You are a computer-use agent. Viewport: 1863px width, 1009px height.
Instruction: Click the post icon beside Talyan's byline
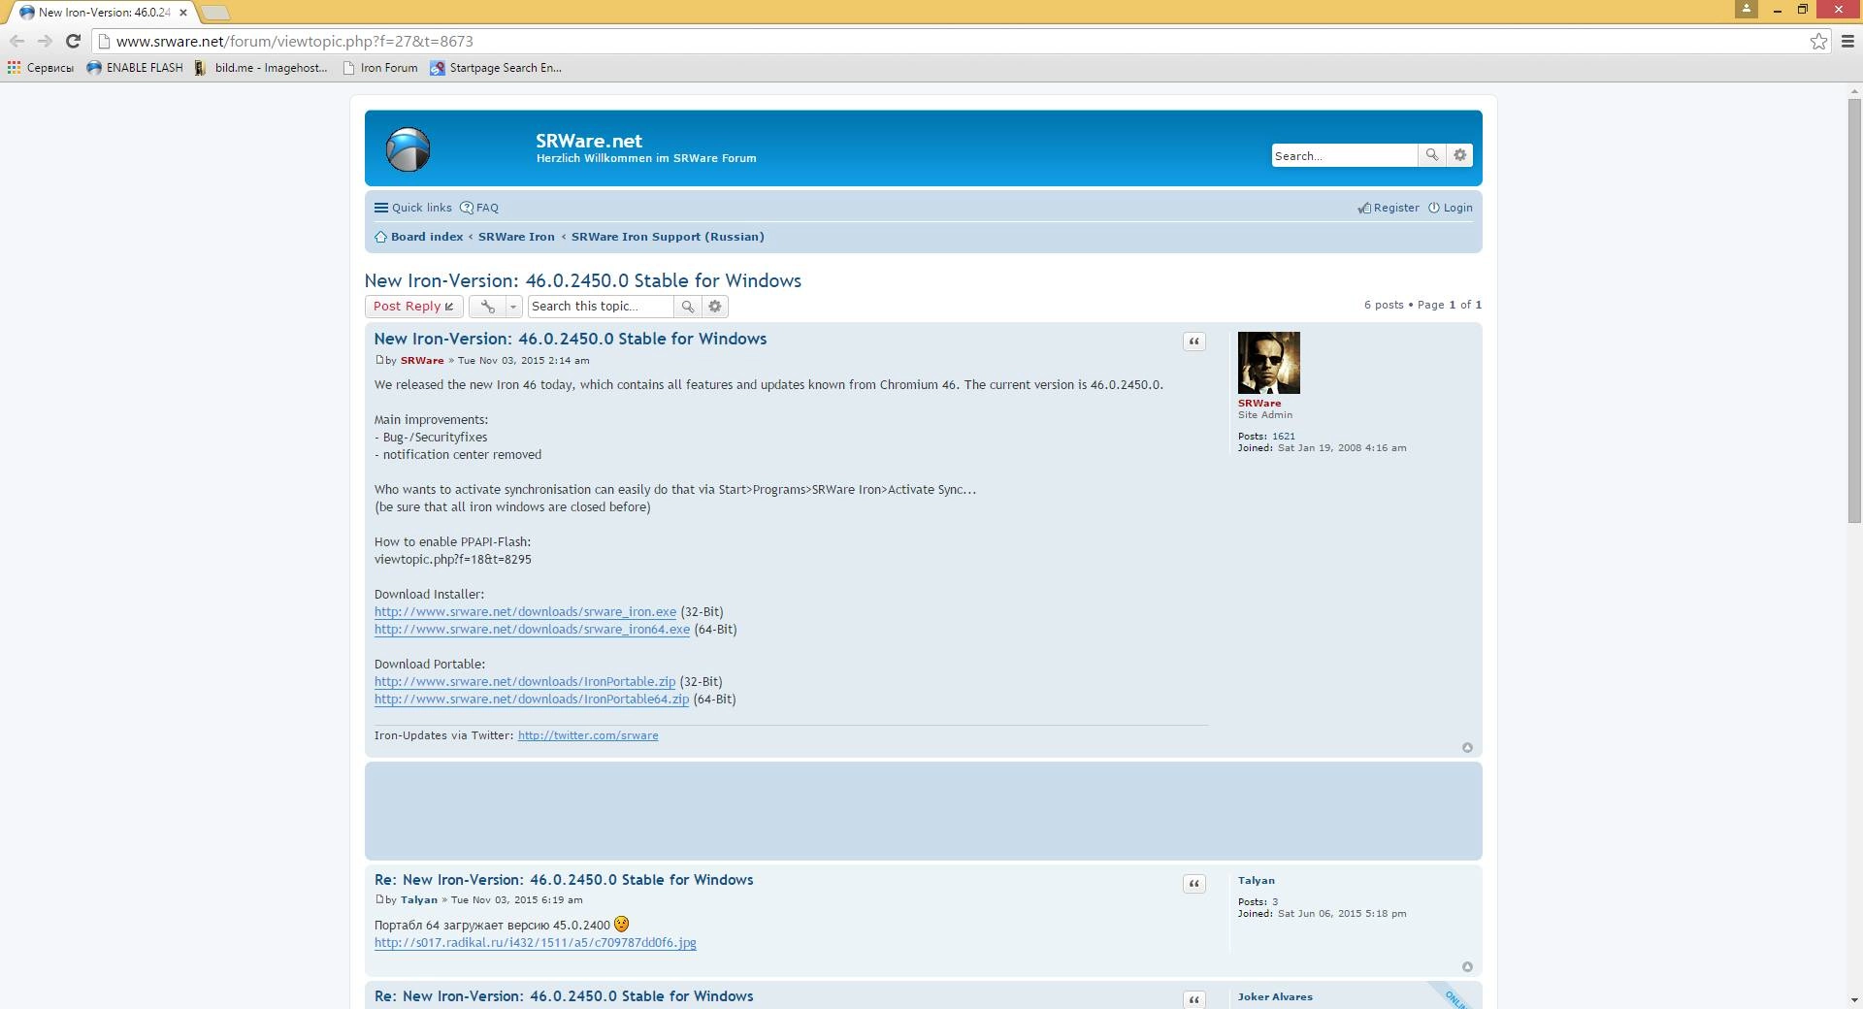point(379,899)
